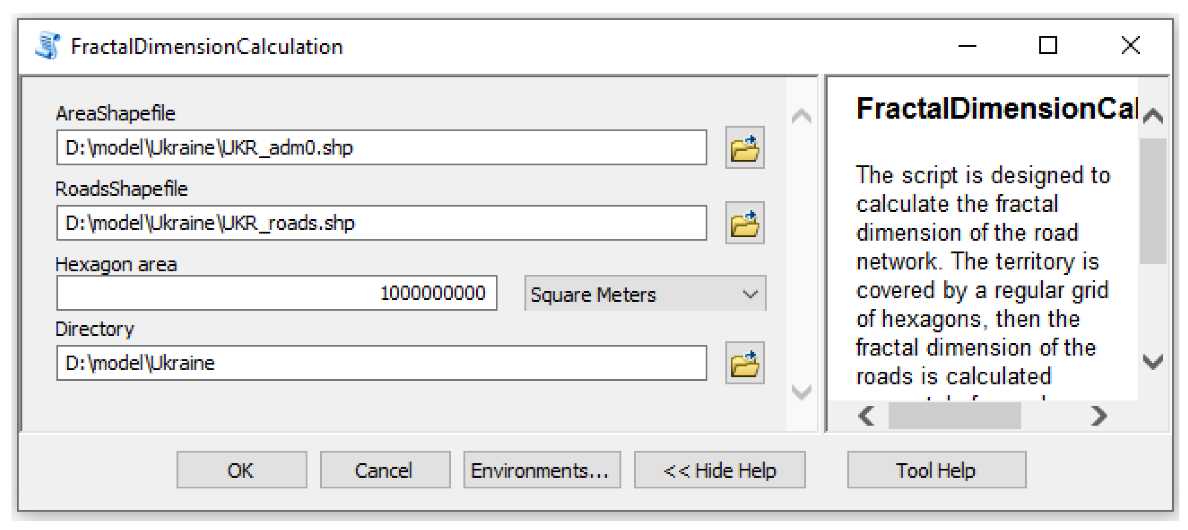Click the script tool icon in title bar

[47, 46]
